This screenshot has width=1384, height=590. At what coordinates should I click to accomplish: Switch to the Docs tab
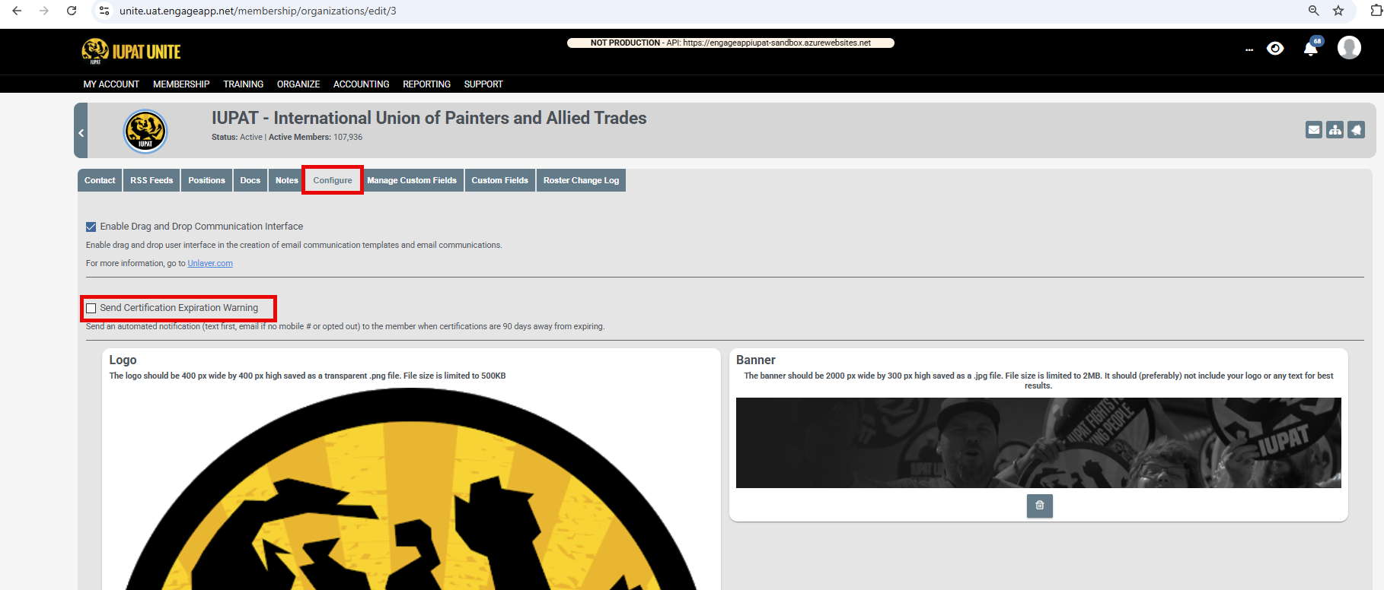coord(250,180)
